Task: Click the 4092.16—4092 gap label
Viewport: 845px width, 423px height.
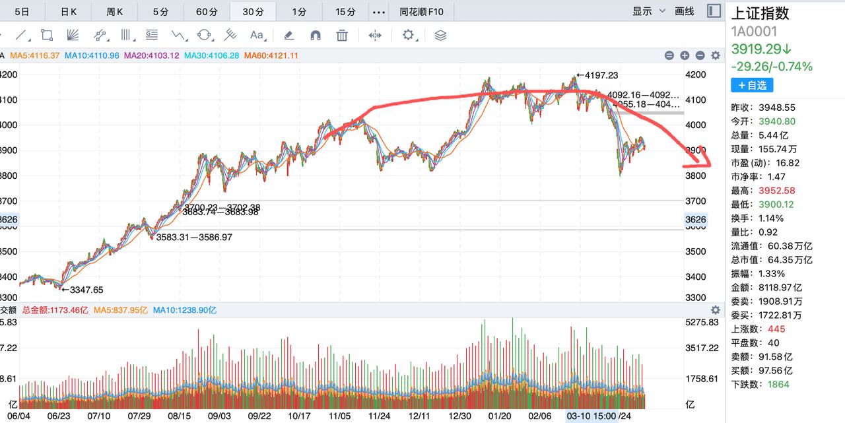Action: [643, 94]
